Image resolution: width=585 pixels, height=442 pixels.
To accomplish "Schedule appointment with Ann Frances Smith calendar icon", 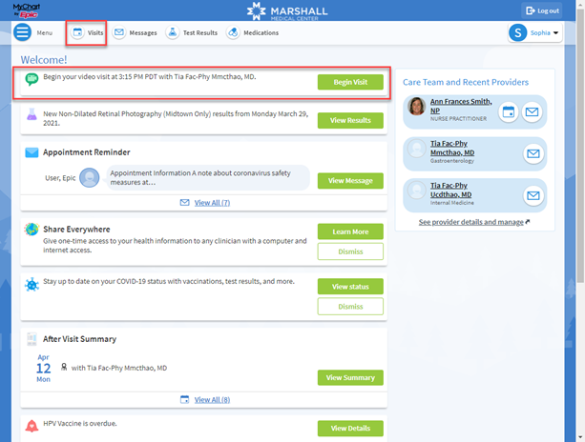I will [x=509, y=111].
